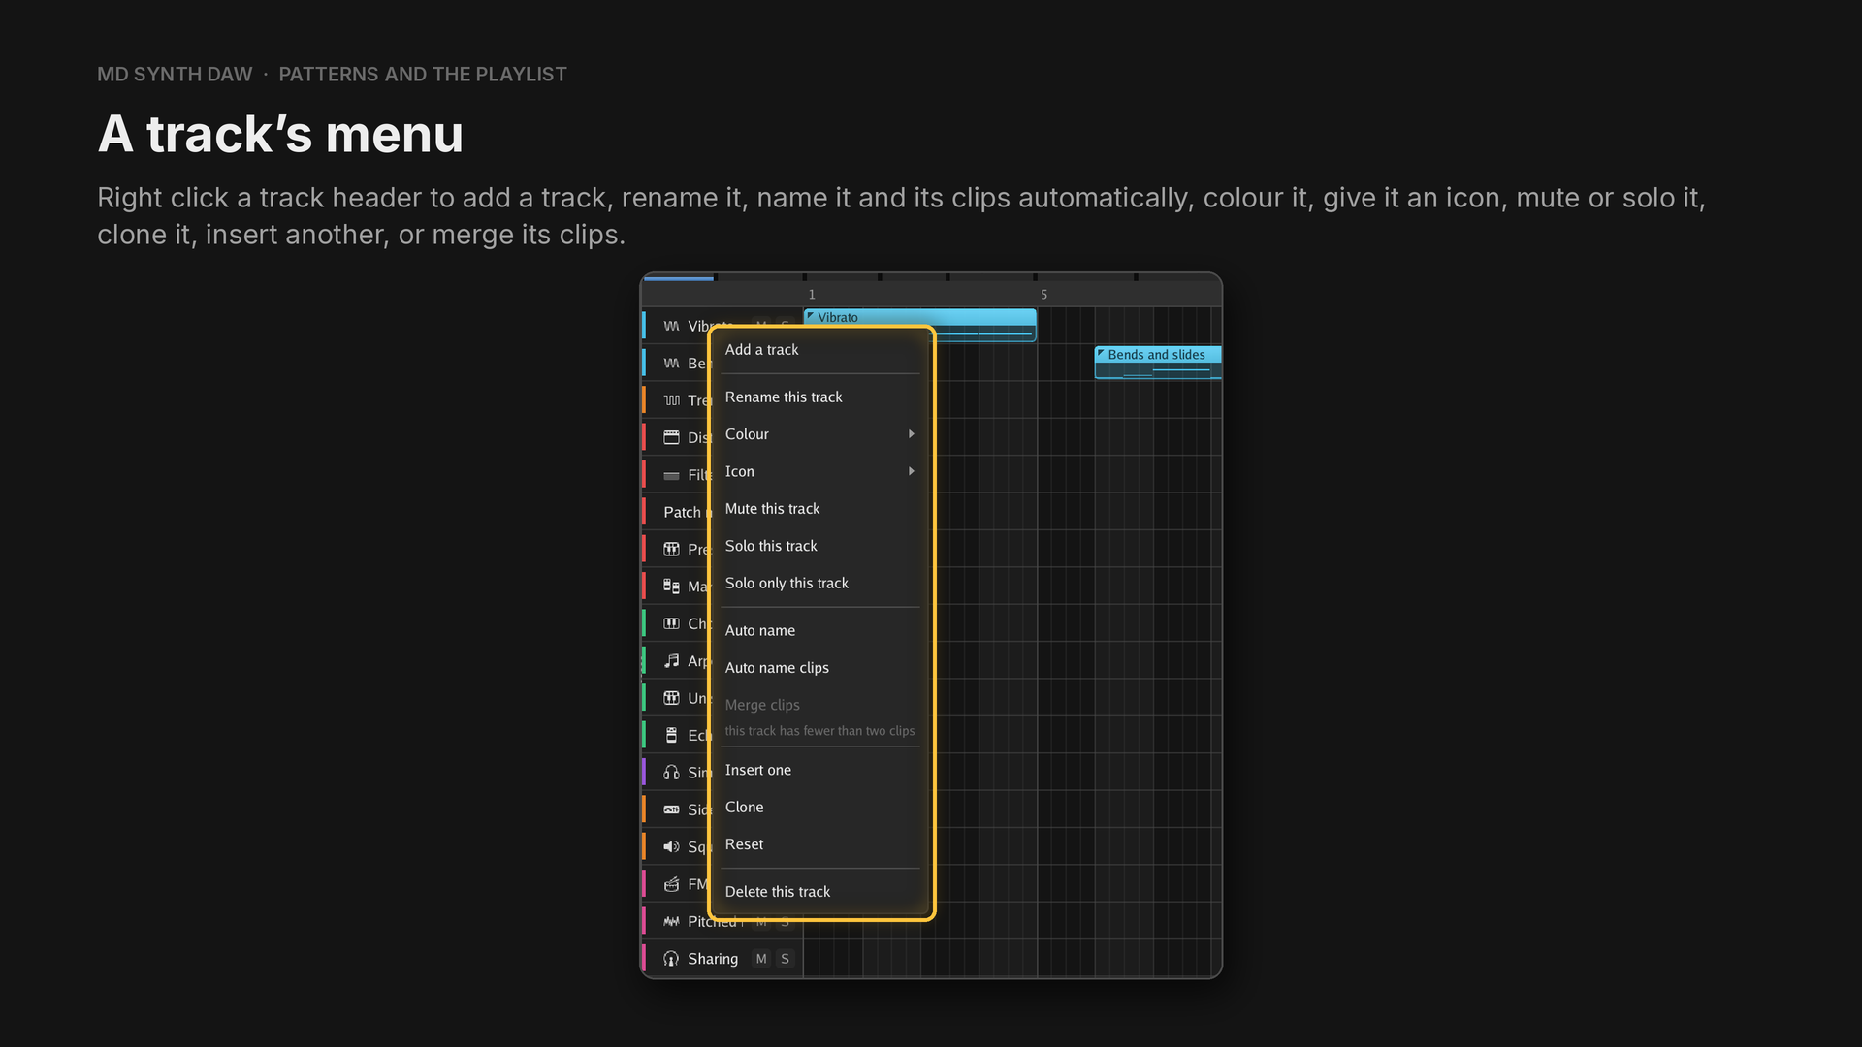Viewport: 1862px width, 1047px height.
Task: Click the Ch track piano keys icon
Action: click(671, 623)
